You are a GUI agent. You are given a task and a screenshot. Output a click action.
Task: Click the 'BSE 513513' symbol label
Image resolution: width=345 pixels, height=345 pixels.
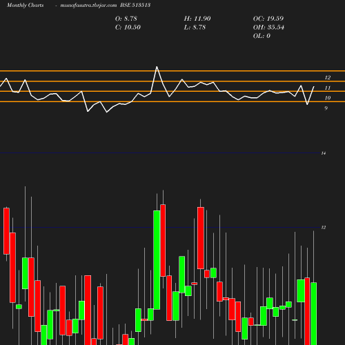click(x=135, y=5)
